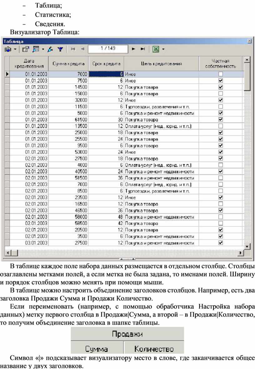Click the 'Цель кредитования' column header
This screenshot has width=255, height=369.
coord(161,64)
